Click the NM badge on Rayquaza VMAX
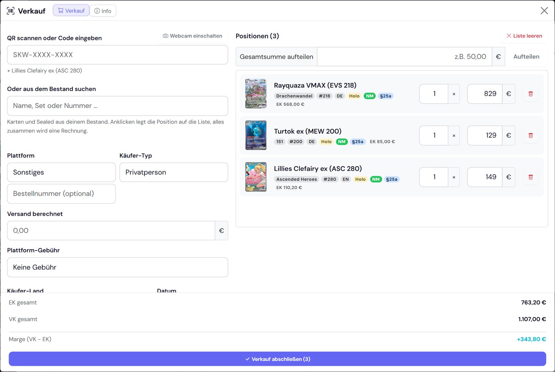This screenshot has width=555, height=372. 370,96
